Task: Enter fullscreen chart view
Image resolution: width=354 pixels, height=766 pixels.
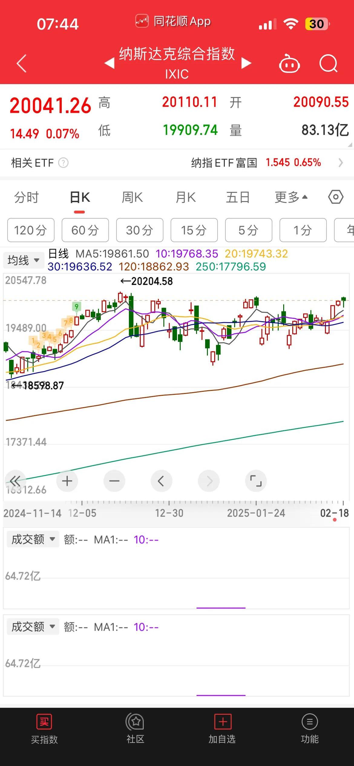Action: [256, 481]
